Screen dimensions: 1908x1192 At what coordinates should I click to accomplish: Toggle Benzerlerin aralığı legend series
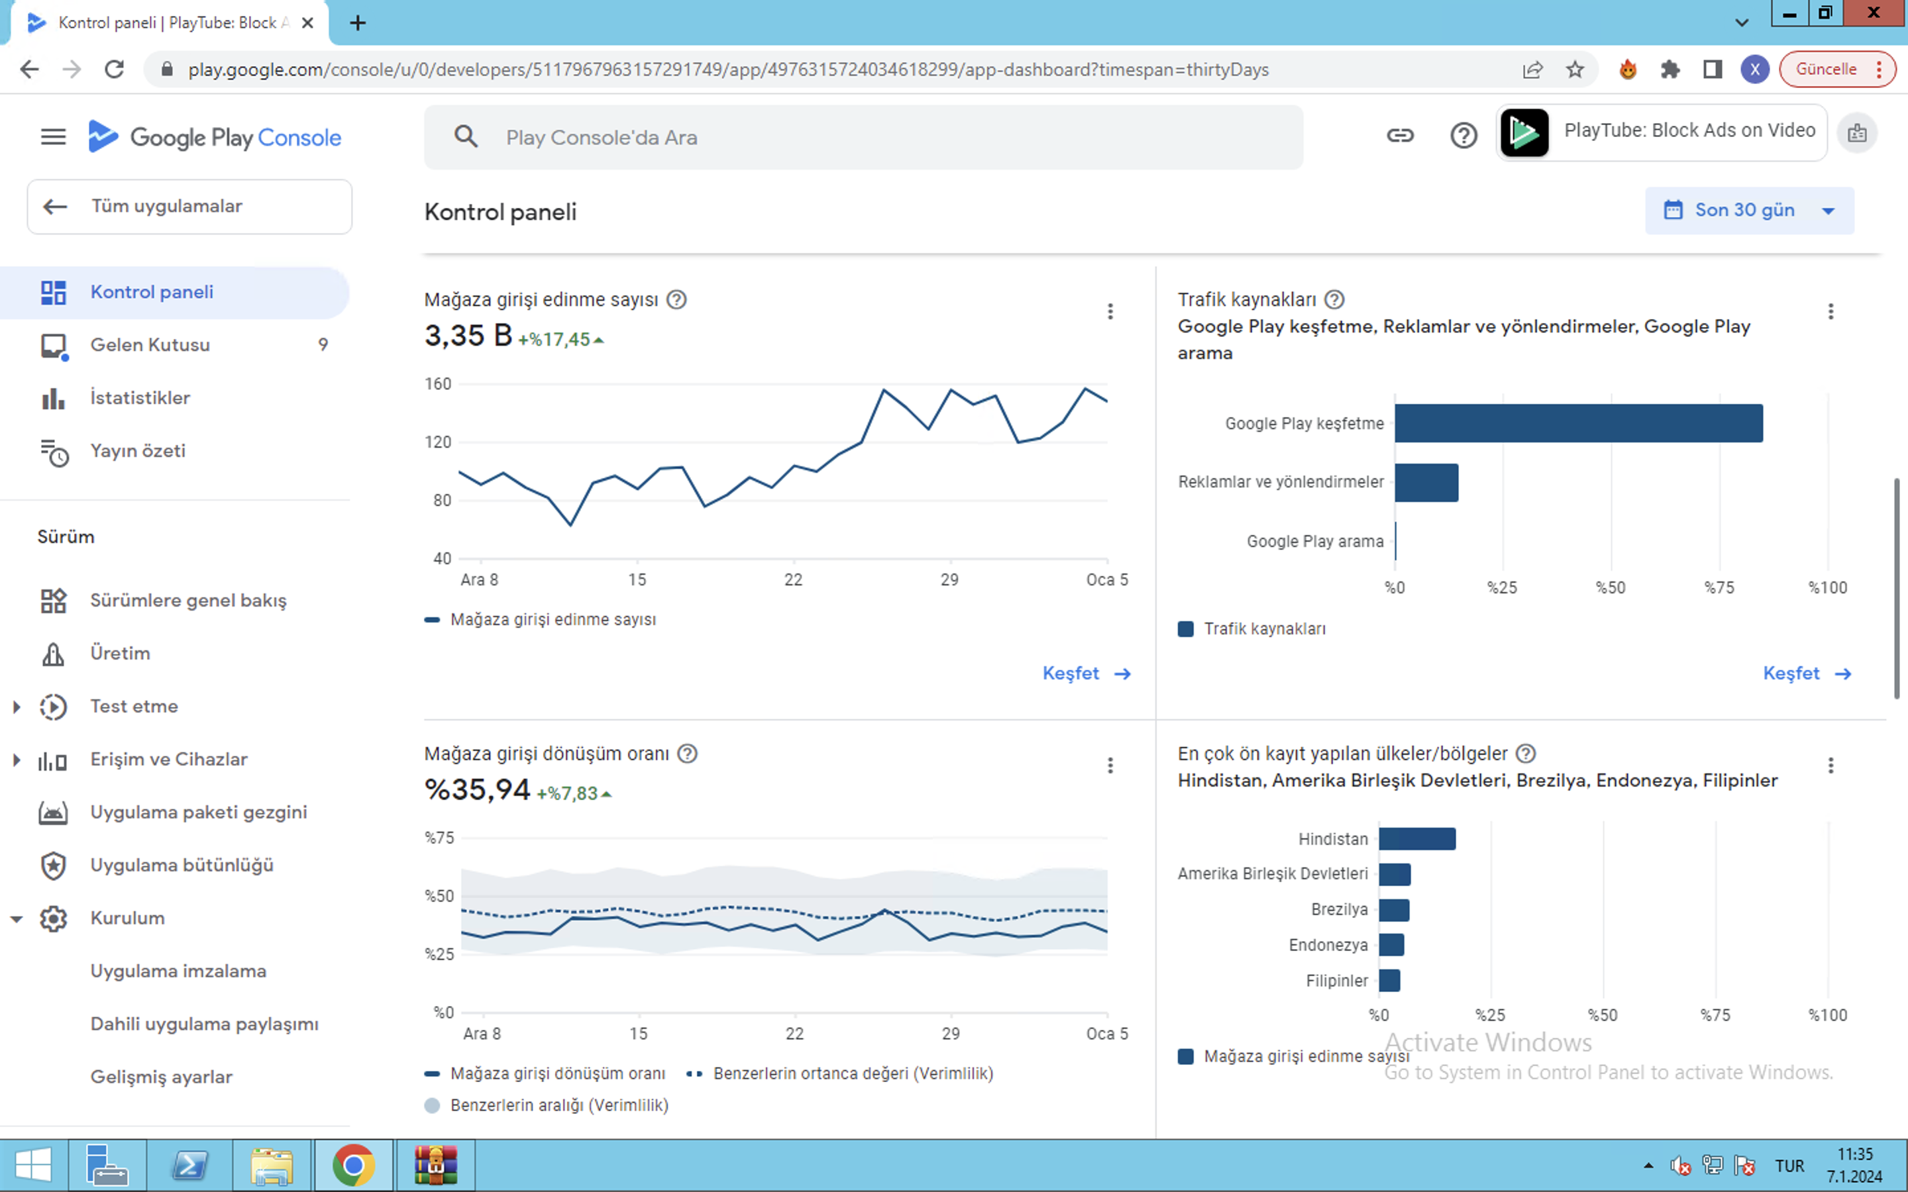pos(547,1105)
